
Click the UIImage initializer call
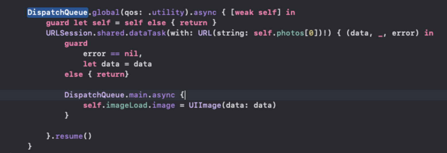click(232, 105)
